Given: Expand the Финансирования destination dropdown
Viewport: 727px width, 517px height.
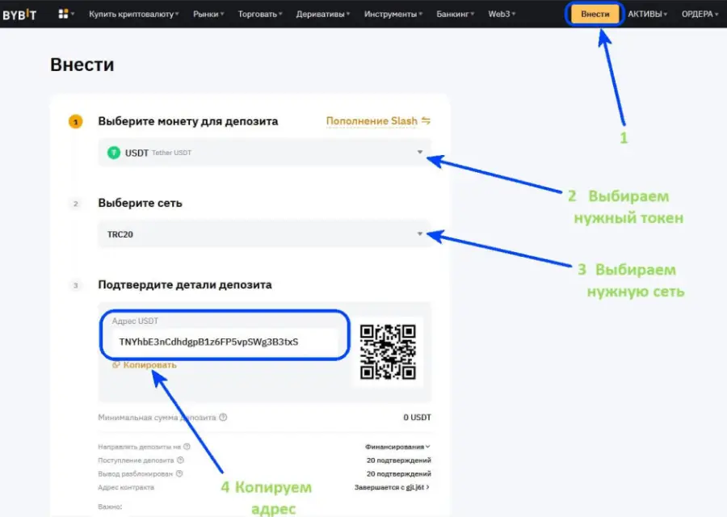Looking at the screenshot, I should click(x=395, y=445).
